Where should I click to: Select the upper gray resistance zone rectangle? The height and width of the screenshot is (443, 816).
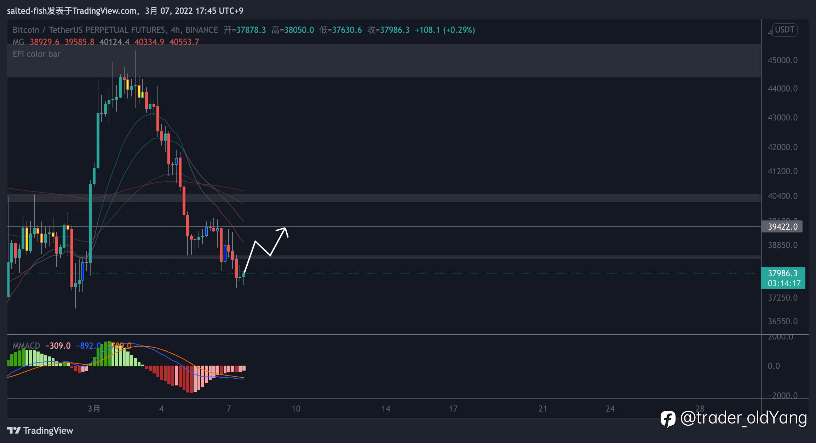pyautogui.click(x=384, y=60)
